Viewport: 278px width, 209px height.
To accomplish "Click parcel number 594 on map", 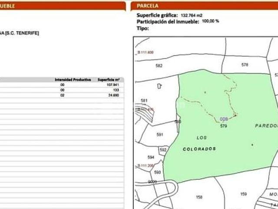I will click(x=151, y=157).
